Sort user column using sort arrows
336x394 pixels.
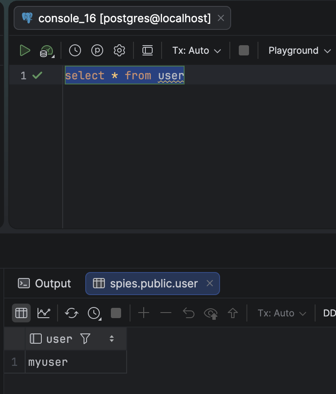[112, 339]
